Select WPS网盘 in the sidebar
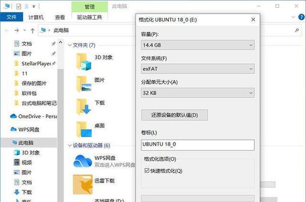Viewport: 306px width, 202px height. click(28, 130)
